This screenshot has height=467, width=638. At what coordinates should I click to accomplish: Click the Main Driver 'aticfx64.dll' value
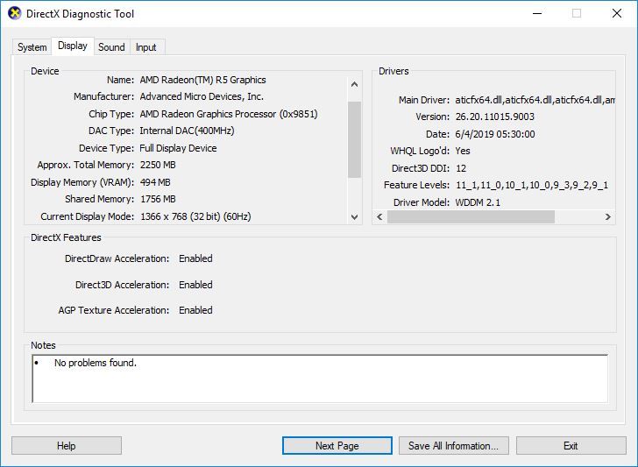(535, 100)
